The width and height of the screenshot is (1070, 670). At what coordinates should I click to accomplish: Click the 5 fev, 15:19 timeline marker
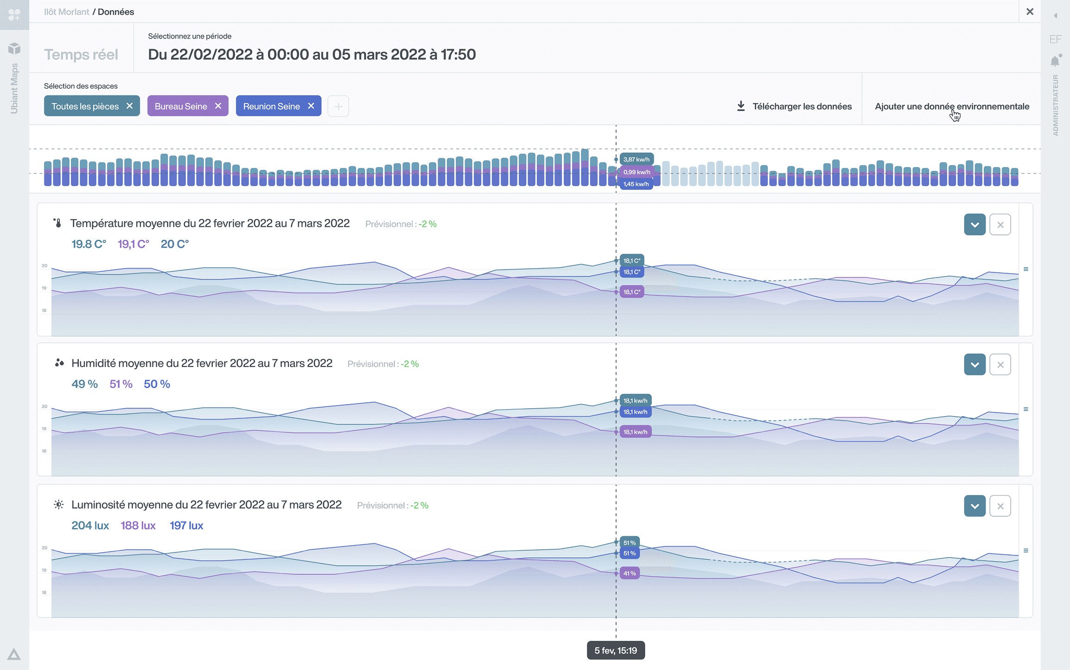pyautogui.click(x=615, y=651)
